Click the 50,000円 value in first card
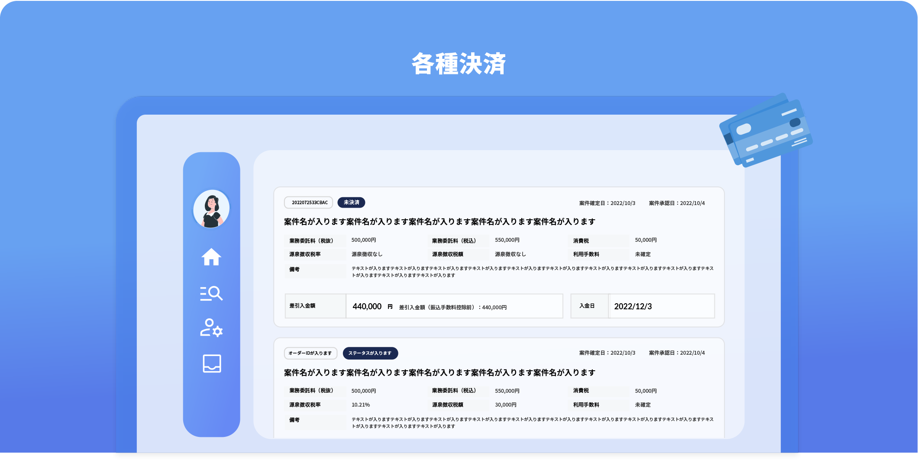The width and height of the screenshot is (918, 462). [x=646, y=240]
